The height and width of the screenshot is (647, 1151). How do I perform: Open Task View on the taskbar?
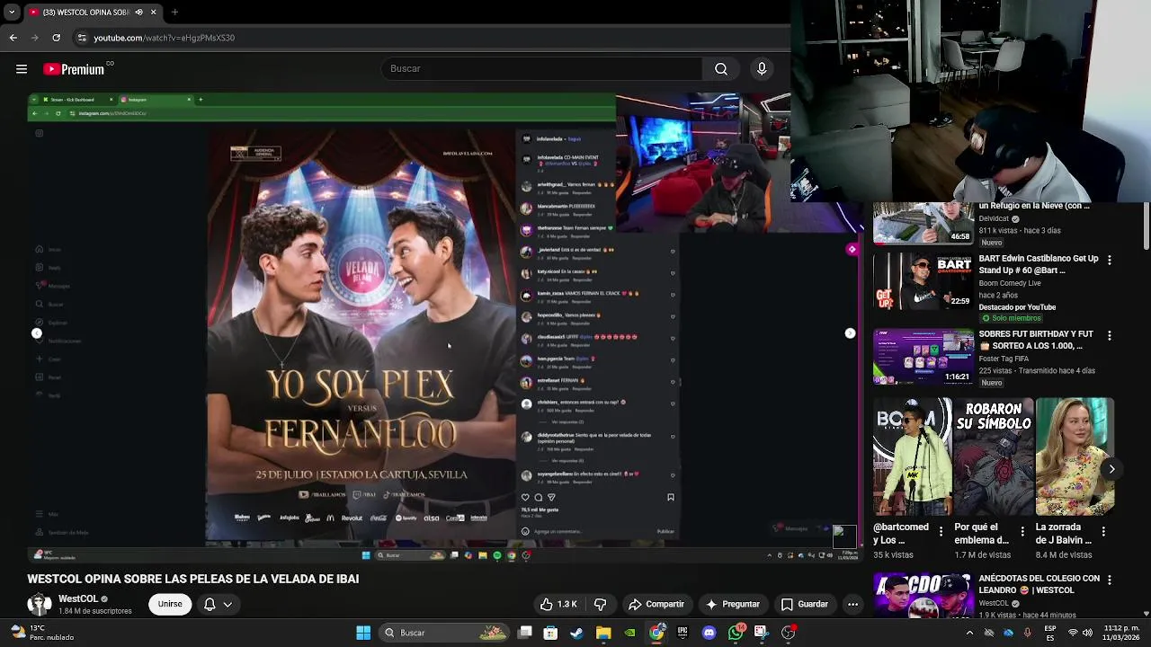(525, 633)
